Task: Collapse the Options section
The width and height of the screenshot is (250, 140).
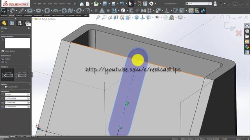Action: click(x=30, y=84)
